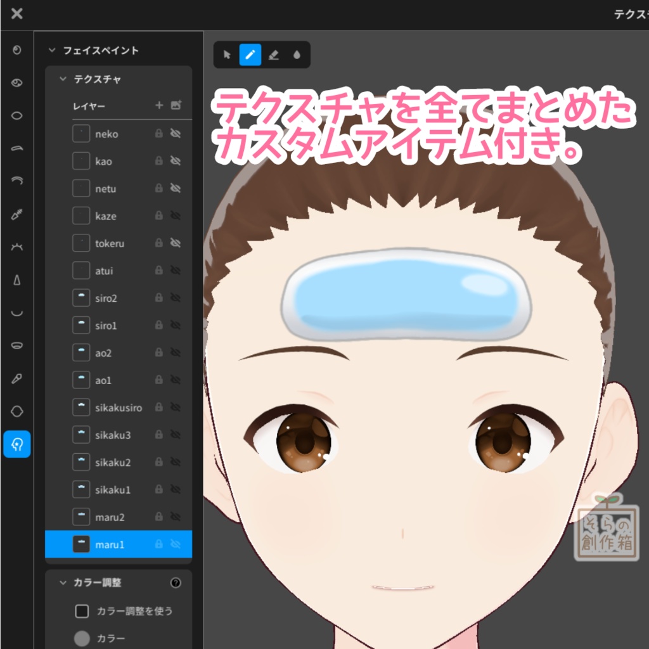Select the Brush tool in the toolbar
The image size is (649, 649).
[x=250, y=55]
